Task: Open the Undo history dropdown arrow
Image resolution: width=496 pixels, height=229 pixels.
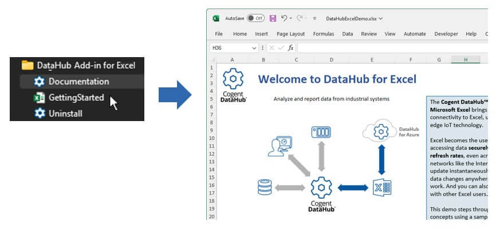Action: click(291, 18)
